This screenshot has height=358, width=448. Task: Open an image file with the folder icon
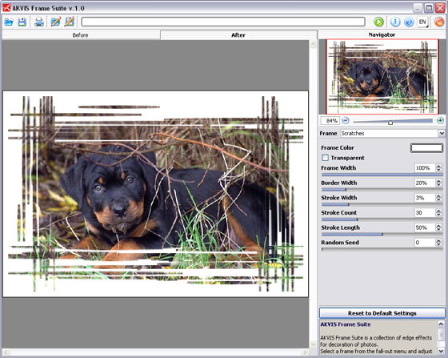point(9,22)
